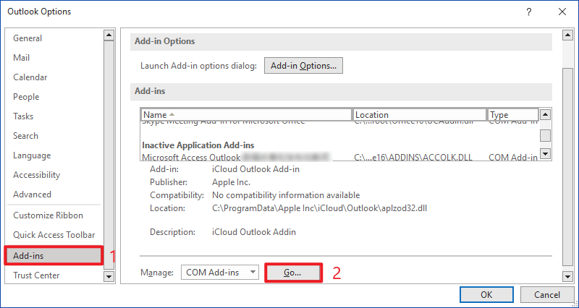Open the Manage COM Add-ins dropdown

pos(220,273)
